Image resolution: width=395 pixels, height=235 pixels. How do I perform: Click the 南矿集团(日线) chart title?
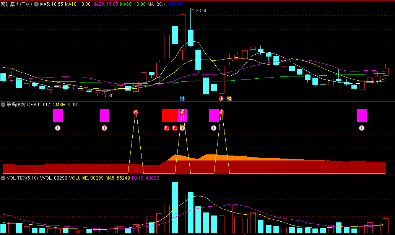(16, 4)
